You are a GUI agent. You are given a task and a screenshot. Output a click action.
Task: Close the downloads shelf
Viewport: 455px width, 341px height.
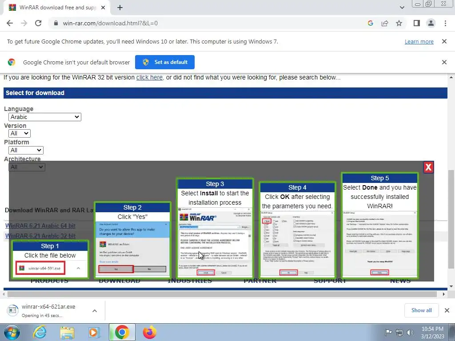point(447,310)
